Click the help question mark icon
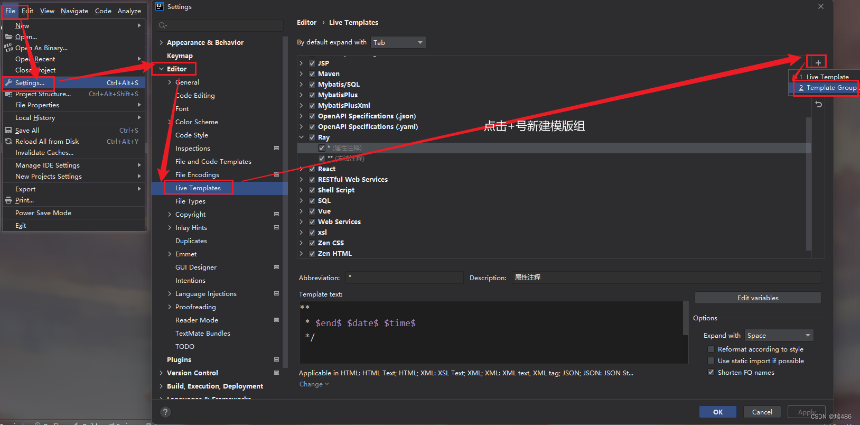The width and height of the screenshot is (860, 425). coord(165,412)
